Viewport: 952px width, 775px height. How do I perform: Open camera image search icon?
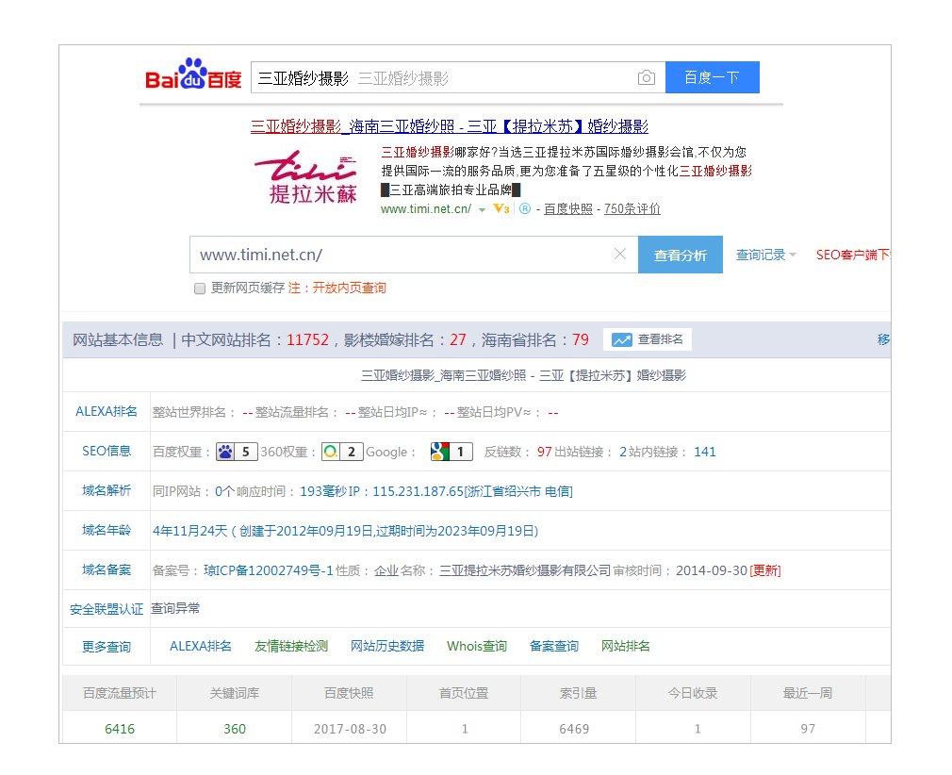[x=646, y=77]
